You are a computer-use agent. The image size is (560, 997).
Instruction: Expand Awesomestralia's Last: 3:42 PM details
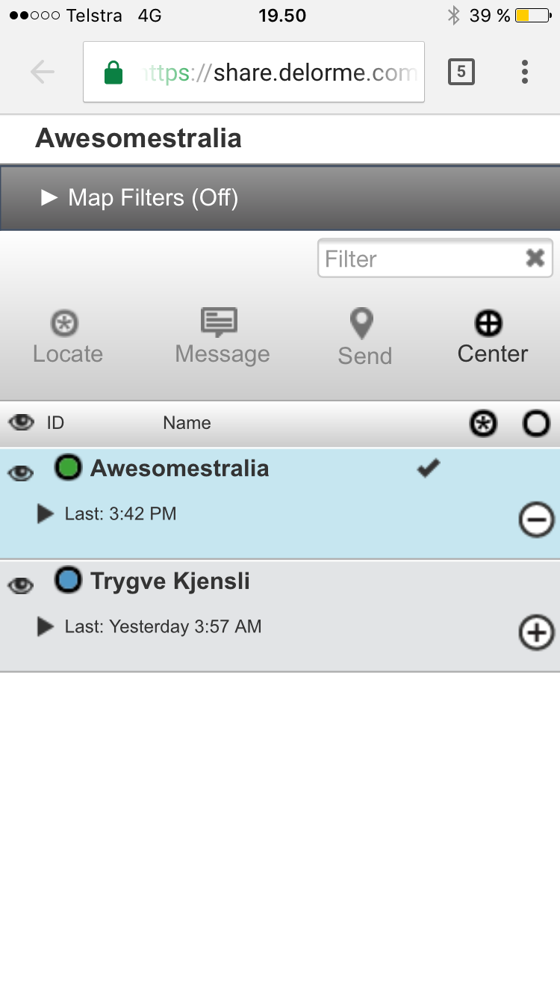pyautogui.click(x=46, y=513)
